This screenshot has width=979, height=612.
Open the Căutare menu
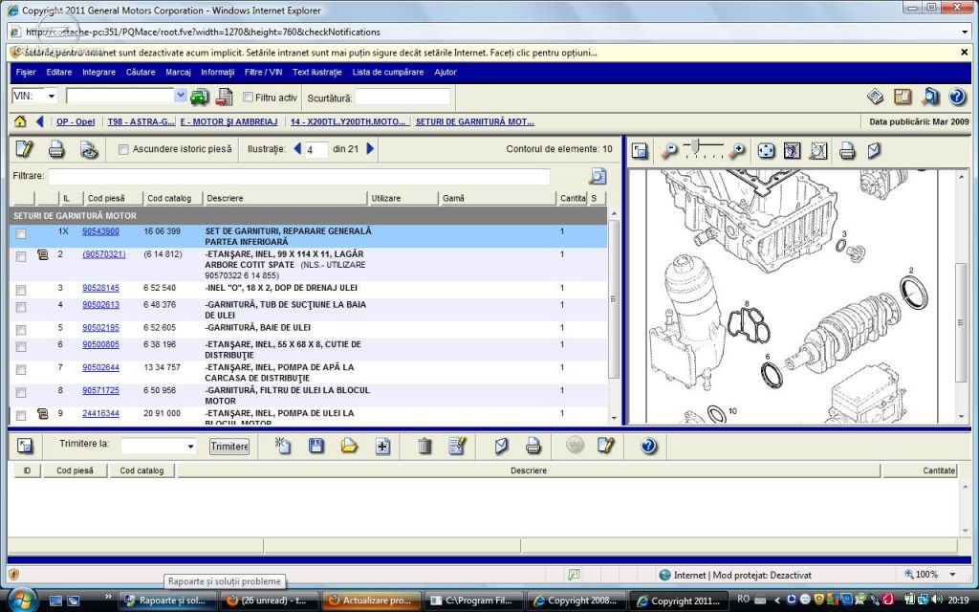click(141, 73)
